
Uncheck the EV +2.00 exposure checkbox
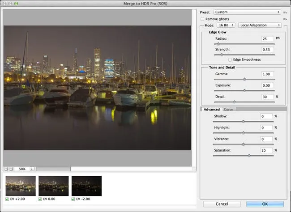coord(7,199)
